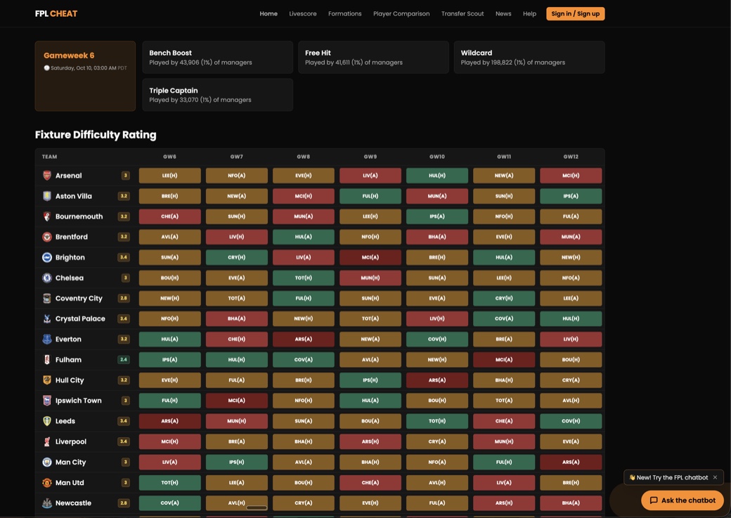Click Man City's GW12 ARS(A) fixture cell
The width and height of the screenshot is (731, 518).
[x=571, y=462]
